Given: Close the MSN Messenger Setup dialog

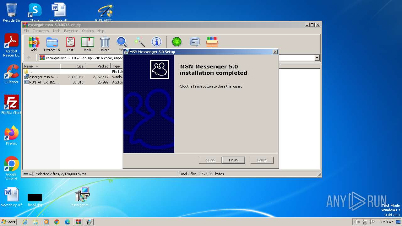Looking at the screenshot, I should (x=275, y=52).
